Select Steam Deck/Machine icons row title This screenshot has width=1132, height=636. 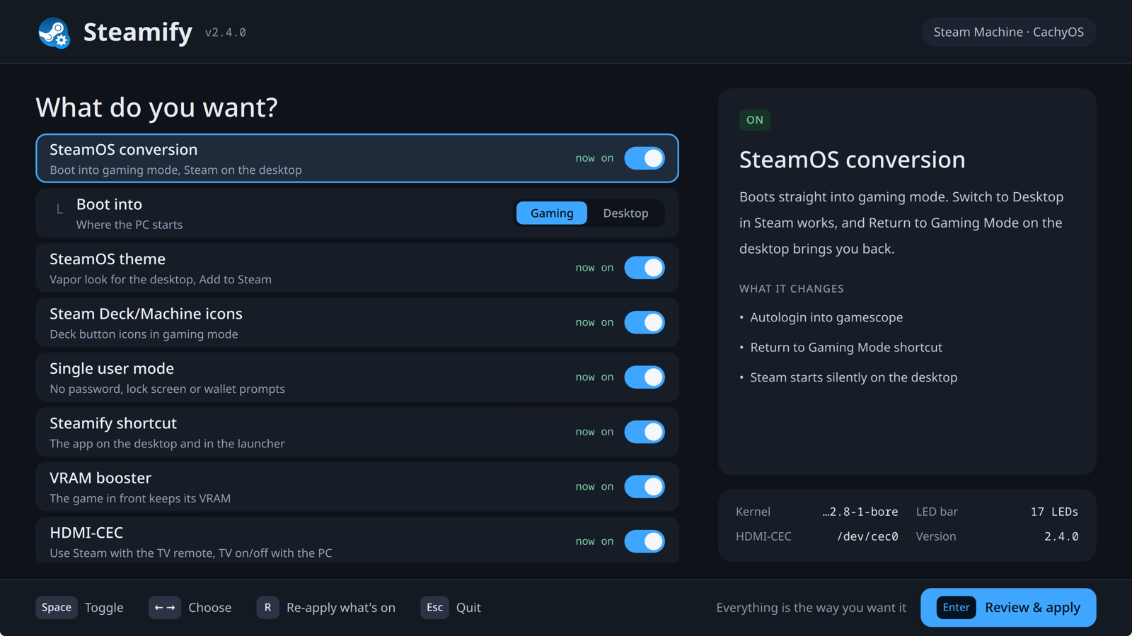click(x=146, y=314)
